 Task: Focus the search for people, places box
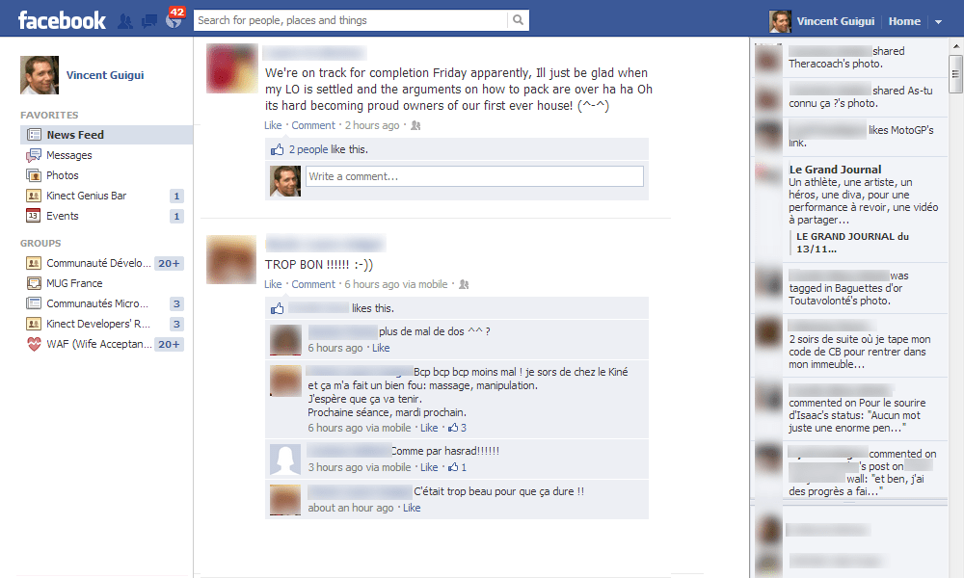click(351, 20)
